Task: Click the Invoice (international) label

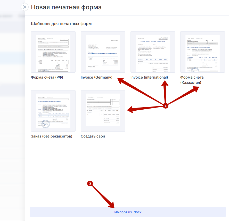Action: point(149,77)
